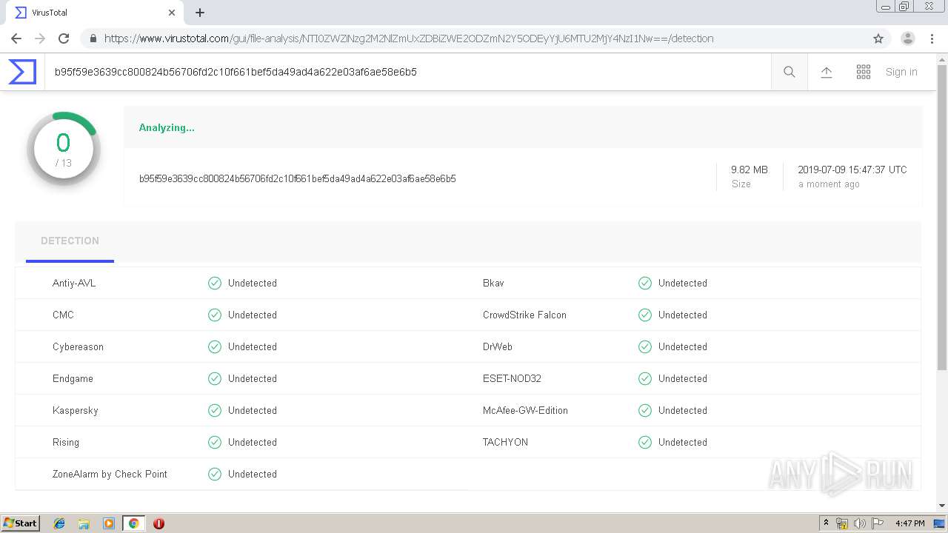Click the check icon beside Cybereason
This screenshot has height=533, width=948.
[215, 346]
